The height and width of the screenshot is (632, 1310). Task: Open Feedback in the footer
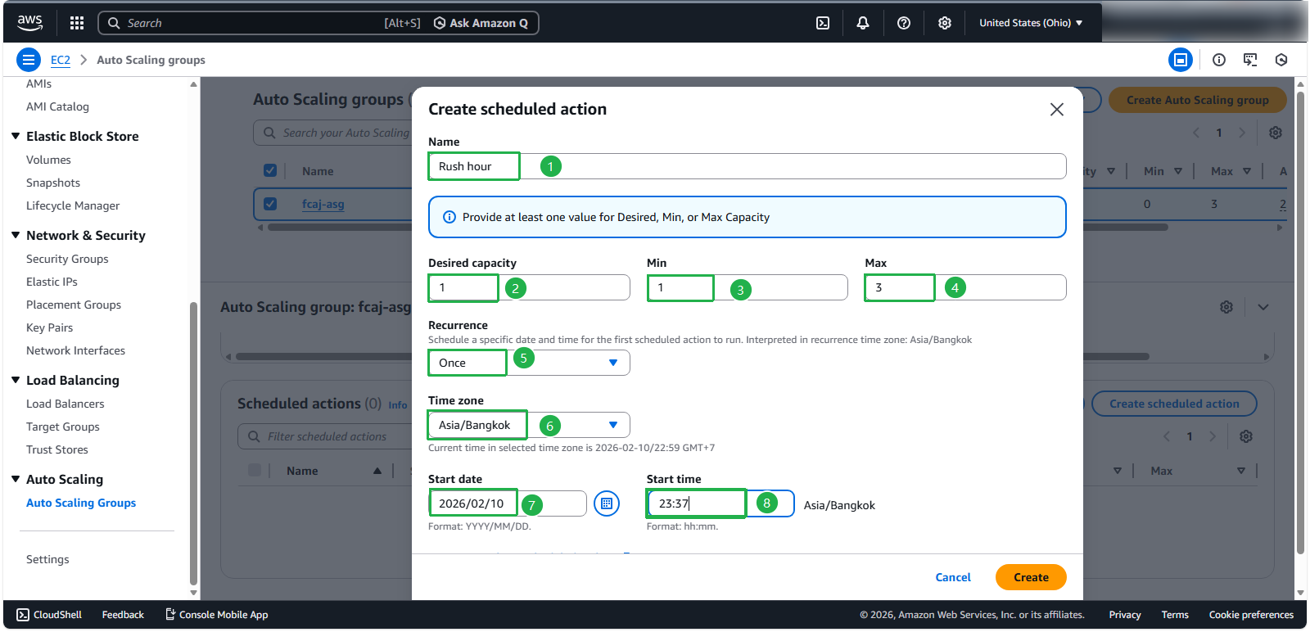point(123,615)
